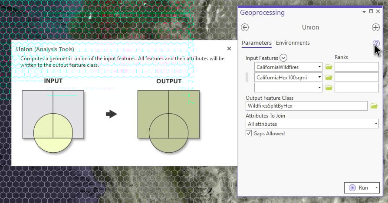Click the Ranks field for CaliforniaWildfires
388x203 pixels.
click(x=357, y=67)
